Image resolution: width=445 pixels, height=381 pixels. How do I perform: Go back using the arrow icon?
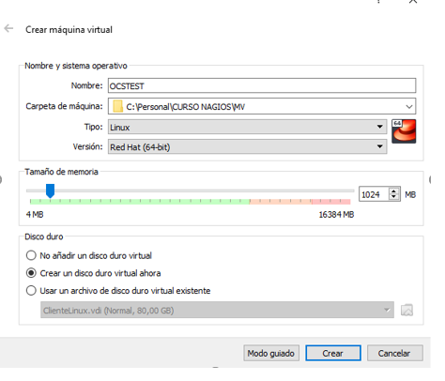pos(8,28)
